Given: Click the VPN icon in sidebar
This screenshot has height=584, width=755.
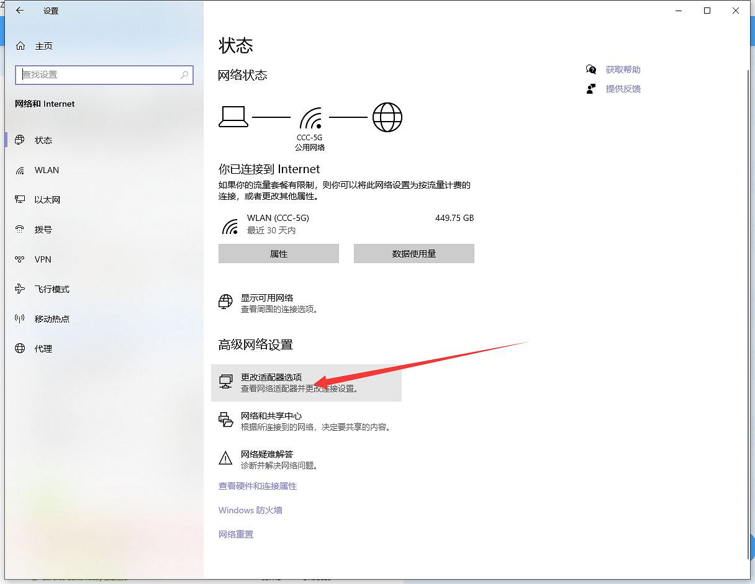Looking at the screenshot, I should [x=20, y=259].
